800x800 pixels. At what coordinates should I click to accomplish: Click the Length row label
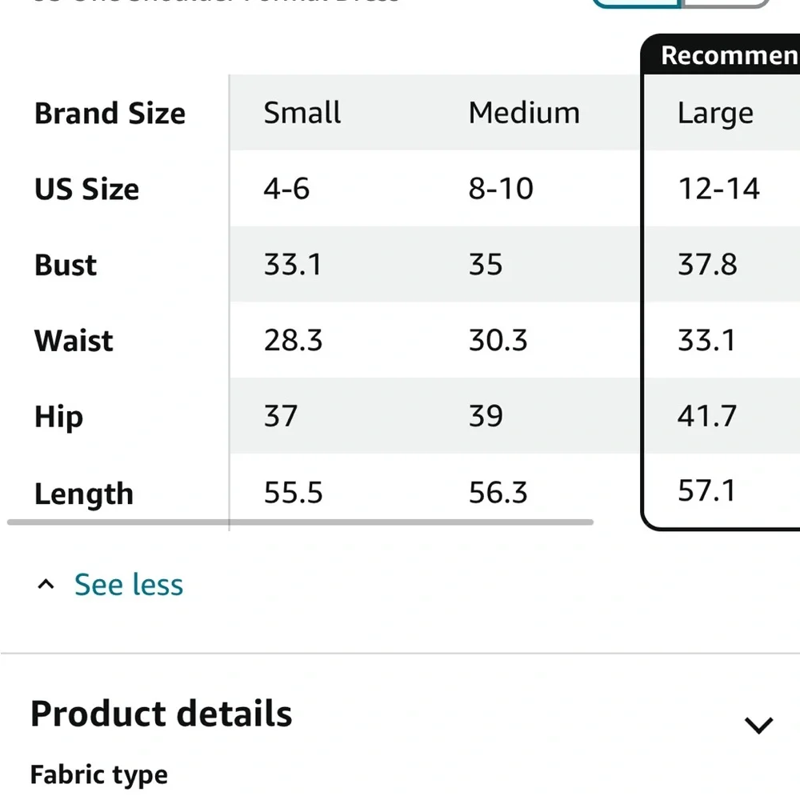(x=83, y=494)
